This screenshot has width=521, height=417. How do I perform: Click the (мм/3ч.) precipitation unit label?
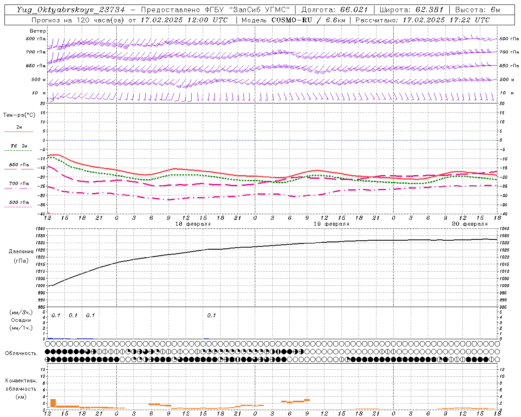pyautogui.click(x=21, y=312)
